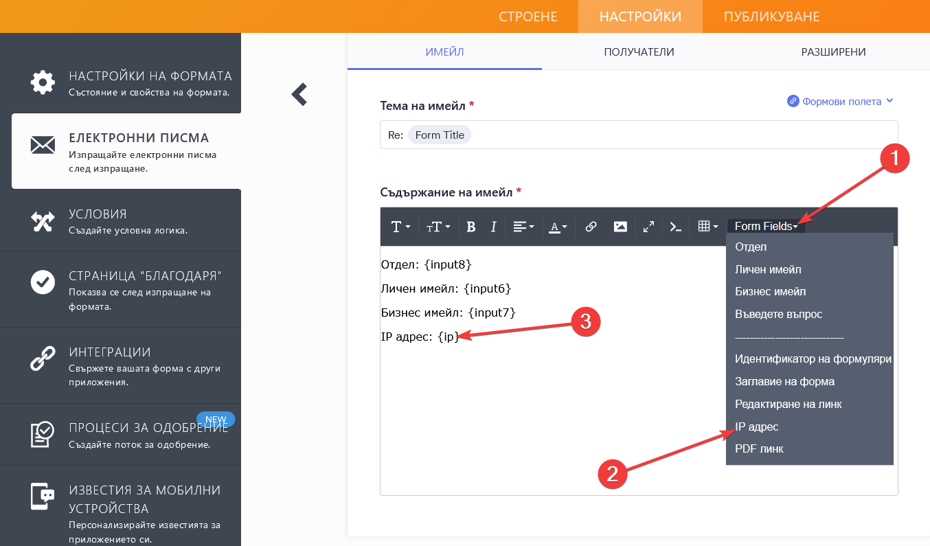The width and height of the screenshot is (930, 546).
Task: Open the font size dropdown
Action: (x=438, y=227)
